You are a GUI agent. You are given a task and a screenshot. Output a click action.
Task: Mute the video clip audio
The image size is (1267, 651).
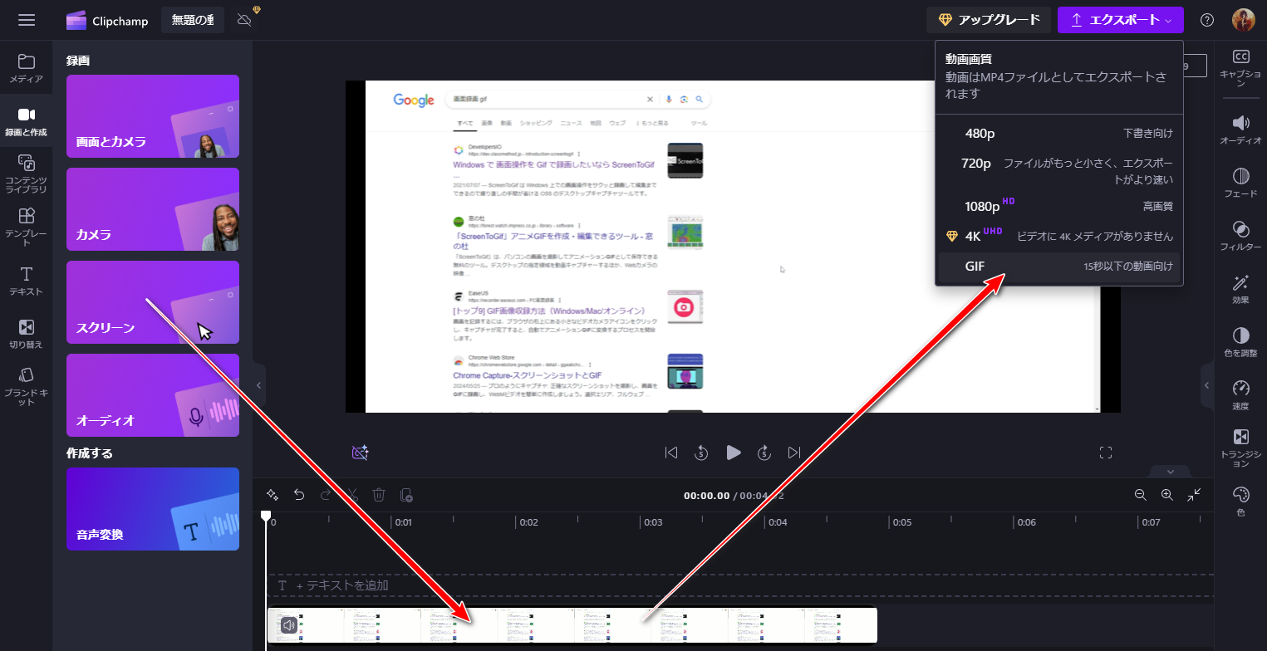[x=288, y=625]
